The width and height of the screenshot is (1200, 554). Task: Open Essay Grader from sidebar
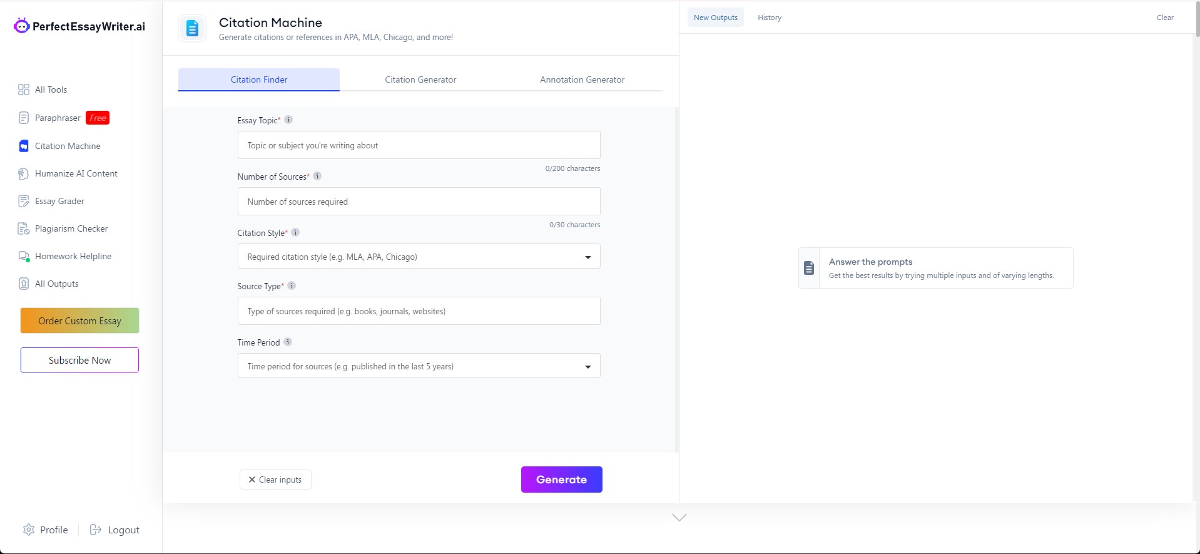(59, 201)
